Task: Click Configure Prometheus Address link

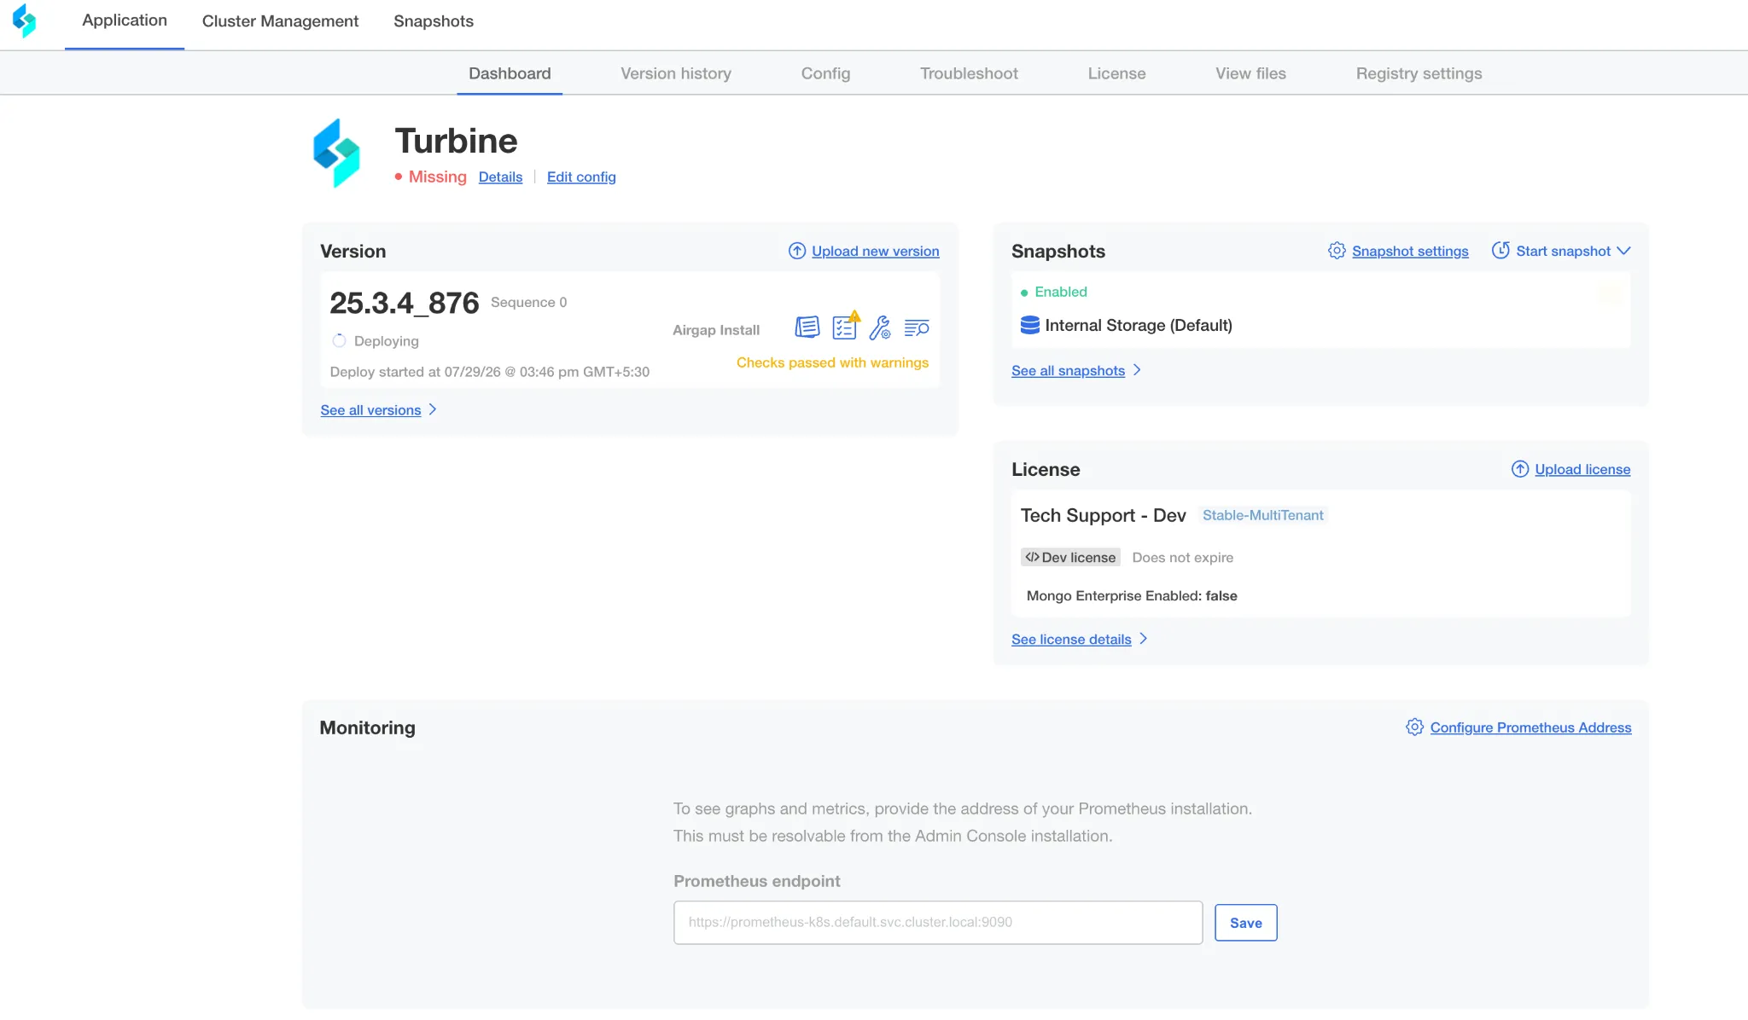Action: (x=1530, y=727)
